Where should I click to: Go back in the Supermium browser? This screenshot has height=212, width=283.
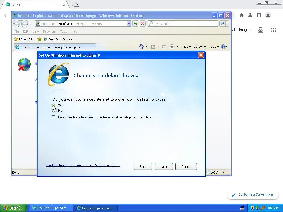point(6,15)
